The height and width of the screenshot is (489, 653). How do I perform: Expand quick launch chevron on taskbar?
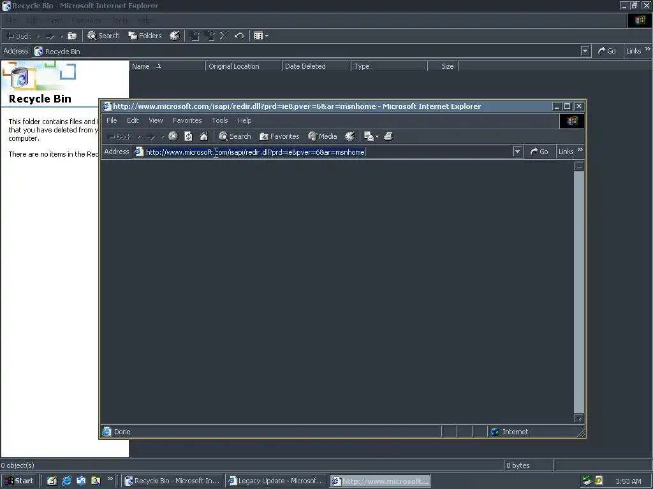tap(110, 479)
